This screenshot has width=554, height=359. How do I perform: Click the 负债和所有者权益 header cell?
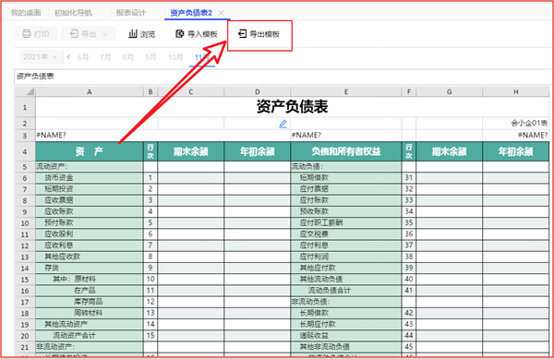point(346,151)
